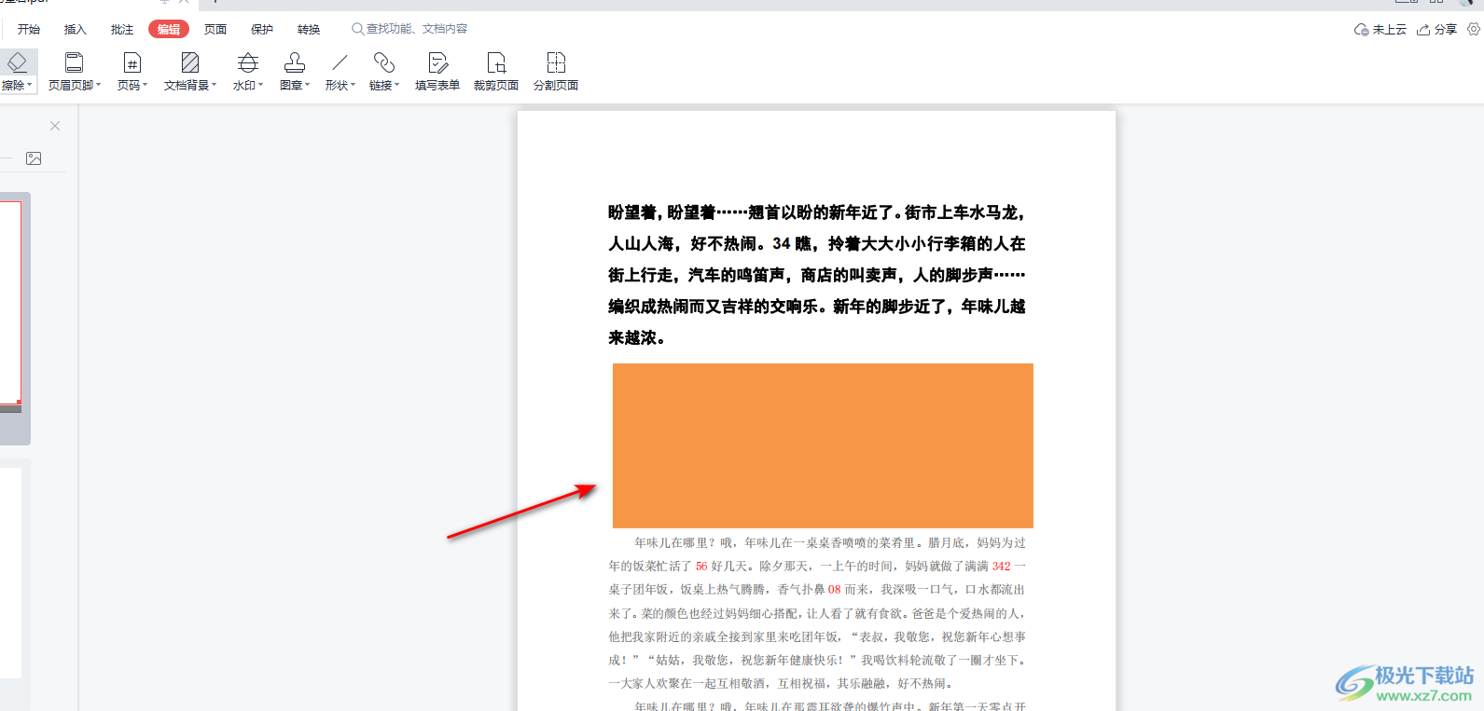Screen dimensions: 1484x711
Task: Select the eraser (擦除) tool icon
Action: pyautogui.click(x=17, y=62)
